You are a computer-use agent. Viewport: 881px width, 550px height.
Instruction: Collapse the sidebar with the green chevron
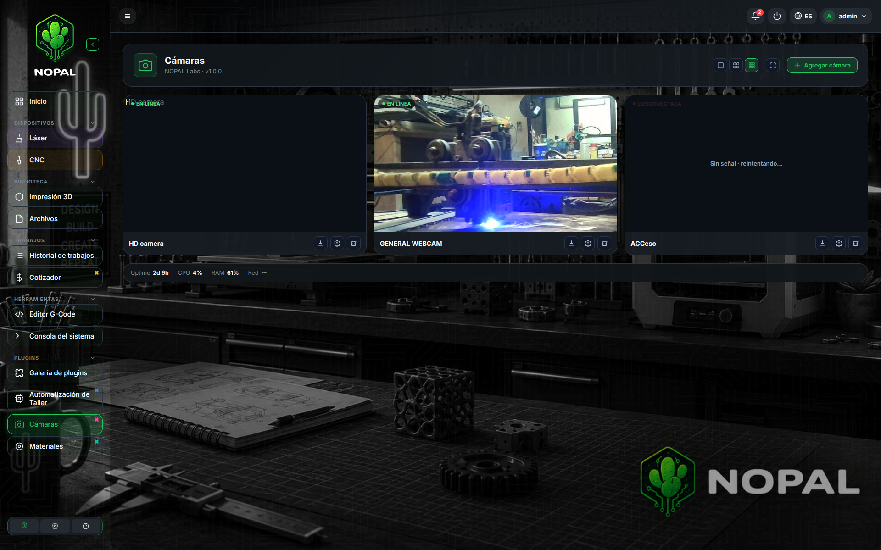pos(93,44)
